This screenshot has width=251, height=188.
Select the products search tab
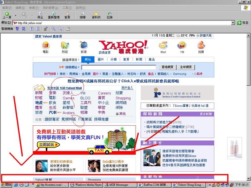pos(151,59)
